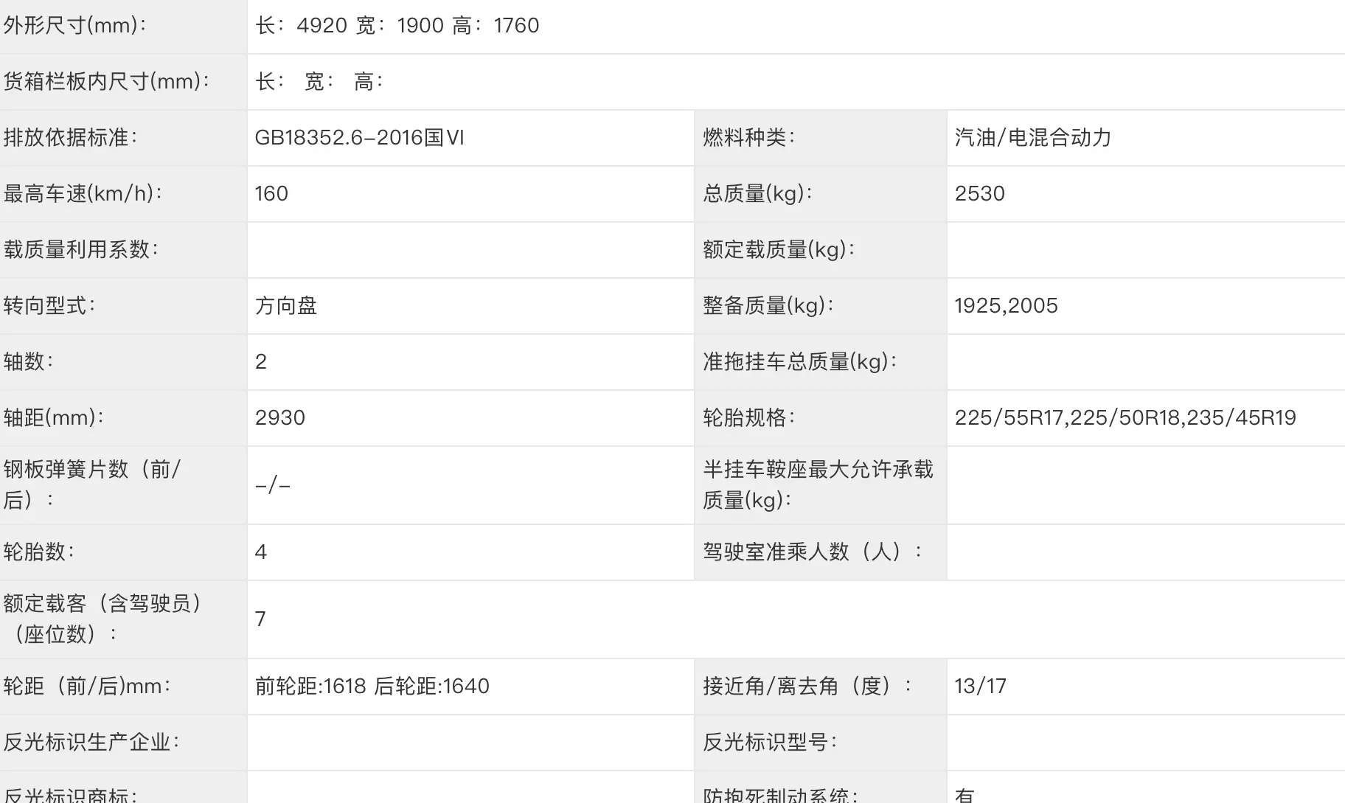Click the rated passengers value 7
This screenshot has height=803, width=1345.
pos(260,619)
